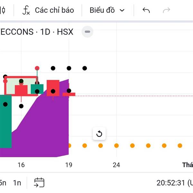Click the COTECCONS 1D HSX symbol title

(37, 32)
